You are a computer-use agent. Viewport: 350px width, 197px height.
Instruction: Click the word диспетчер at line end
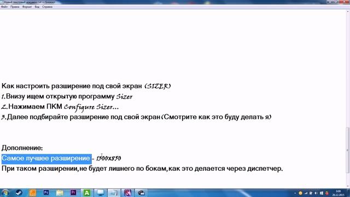pos(265,169)
